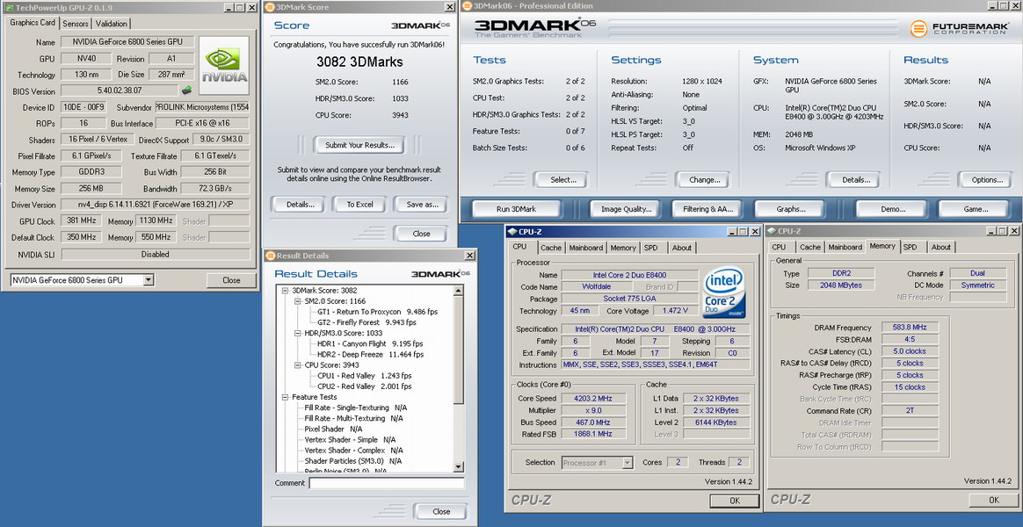Open the SPD tab in CPU-Z Memory window
Screen dimensions: 1023x527
(x=911, y=247)
